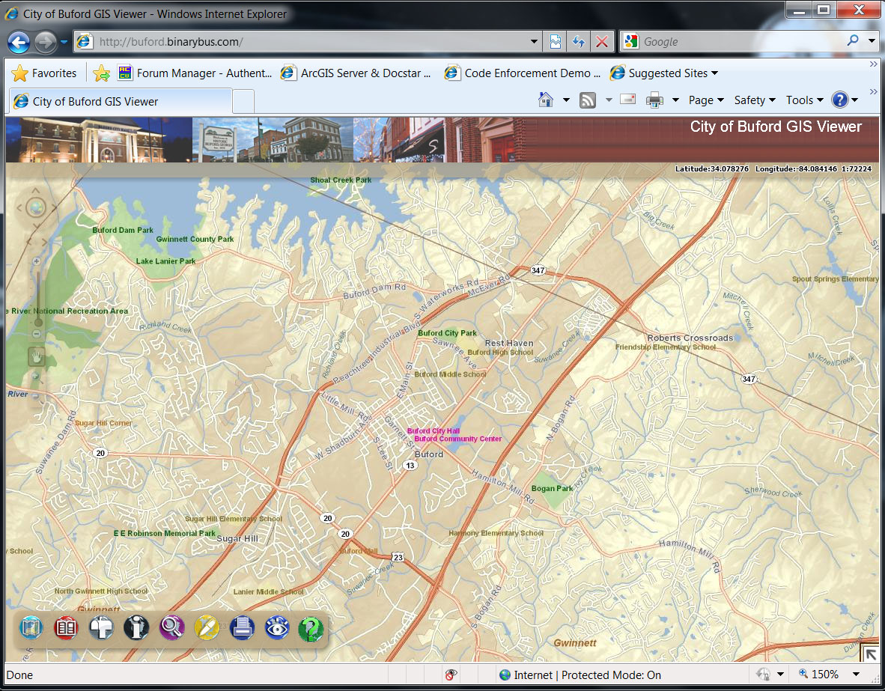Screen dimensions: 885x691
Task: Expand the Page menu dropdown
Action: tap(706, 100)
